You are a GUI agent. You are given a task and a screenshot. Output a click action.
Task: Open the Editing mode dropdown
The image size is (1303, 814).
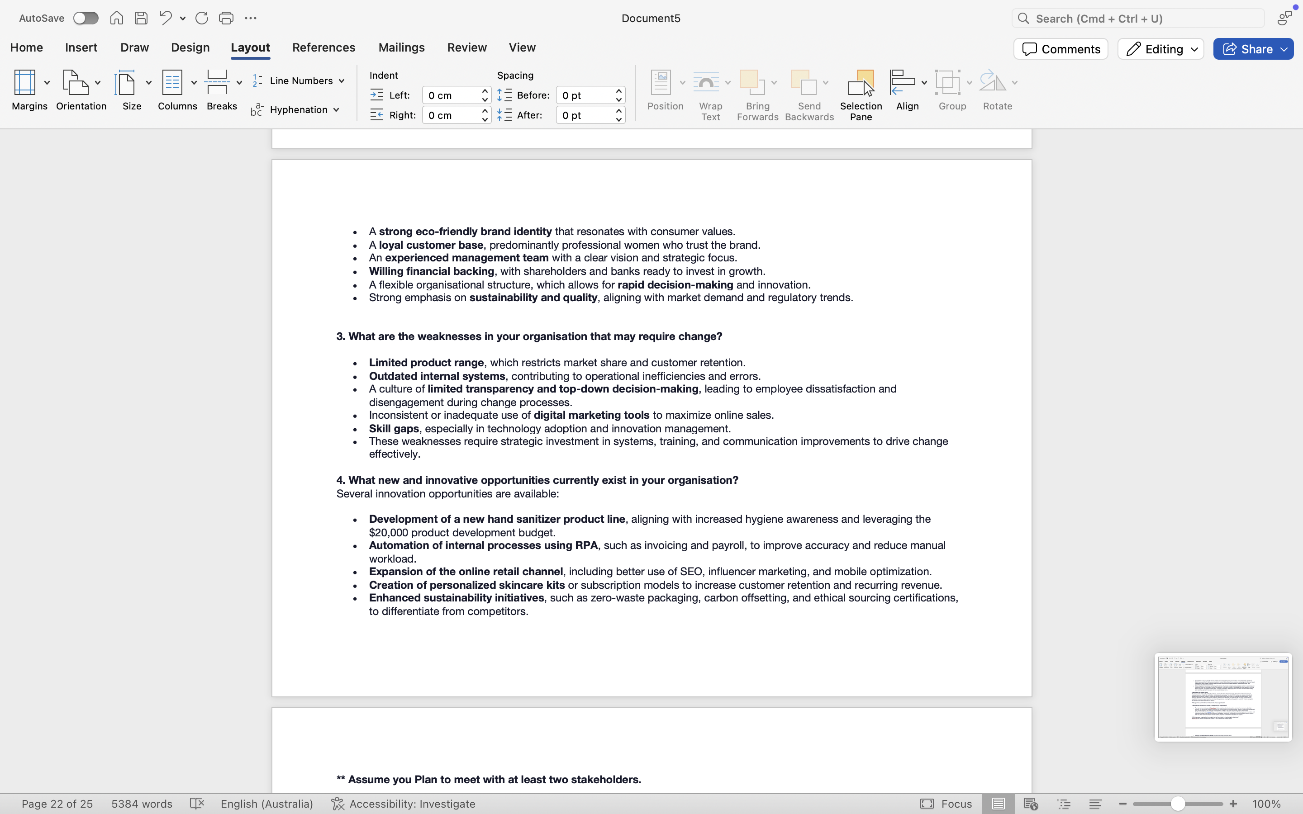(1160, 49)
